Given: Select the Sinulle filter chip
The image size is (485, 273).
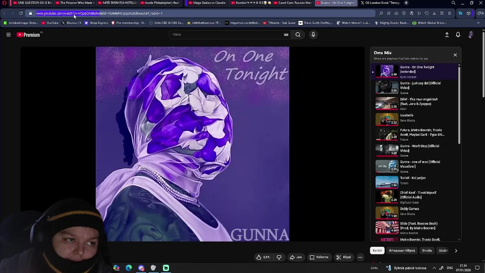Looking at the screenshot, I should click(x=427, y=251).
